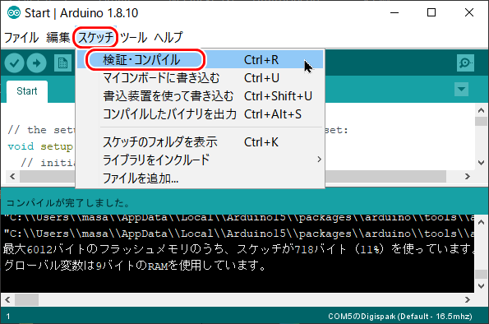Screen dimensions: 489x324
Task: Click the Arduino logo in title bar
Action: pos(14,13)
